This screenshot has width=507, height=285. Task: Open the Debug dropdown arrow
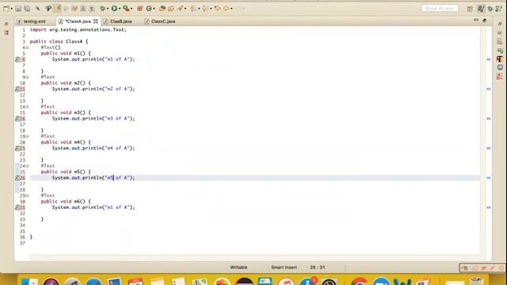(x=108, y=9)
